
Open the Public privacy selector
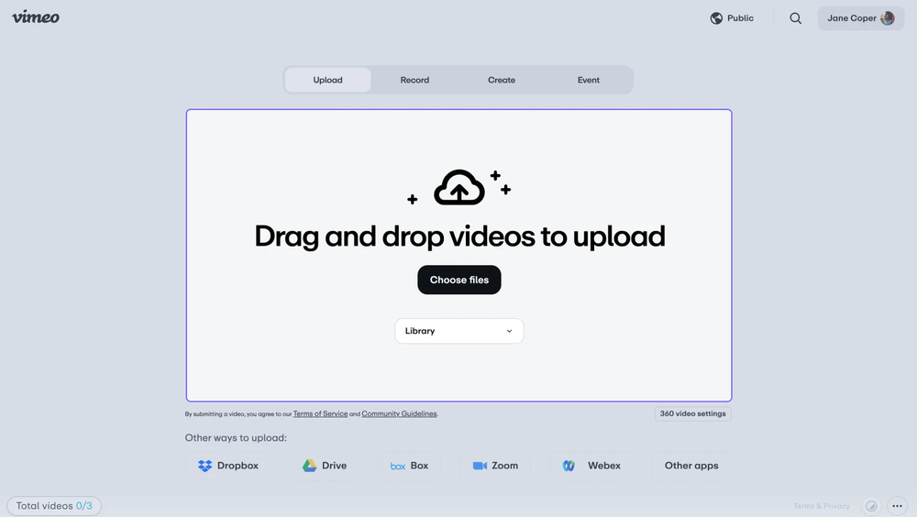[x=732, y=18]
